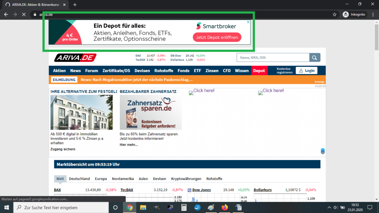
Task: Click the Dow Jones index link
Action: [x=201, y=190]
